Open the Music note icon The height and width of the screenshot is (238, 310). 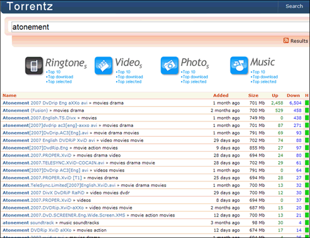click(239, 66)
